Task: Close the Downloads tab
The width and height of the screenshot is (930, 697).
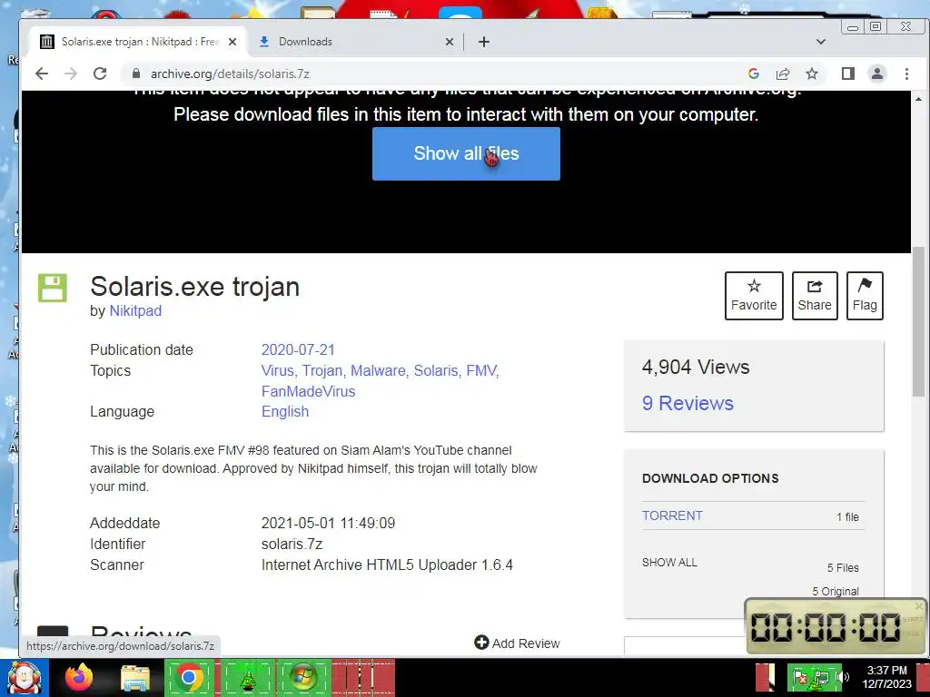Action: pos(449,42)
